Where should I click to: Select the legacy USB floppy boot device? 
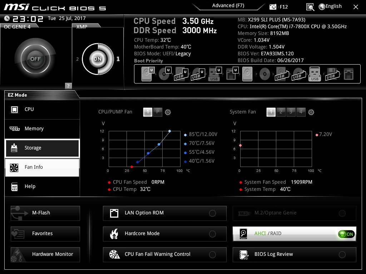332,74
